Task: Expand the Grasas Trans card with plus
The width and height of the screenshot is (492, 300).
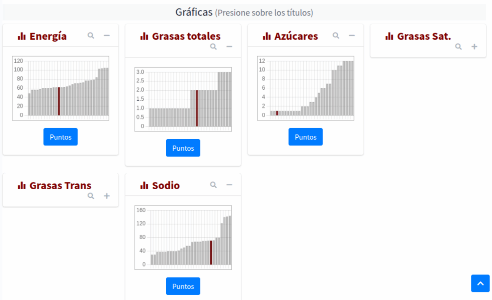Action: [107, 196]
